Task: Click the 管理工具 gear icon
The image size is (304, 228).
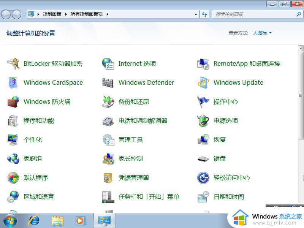Action: [x=108, y=139]
